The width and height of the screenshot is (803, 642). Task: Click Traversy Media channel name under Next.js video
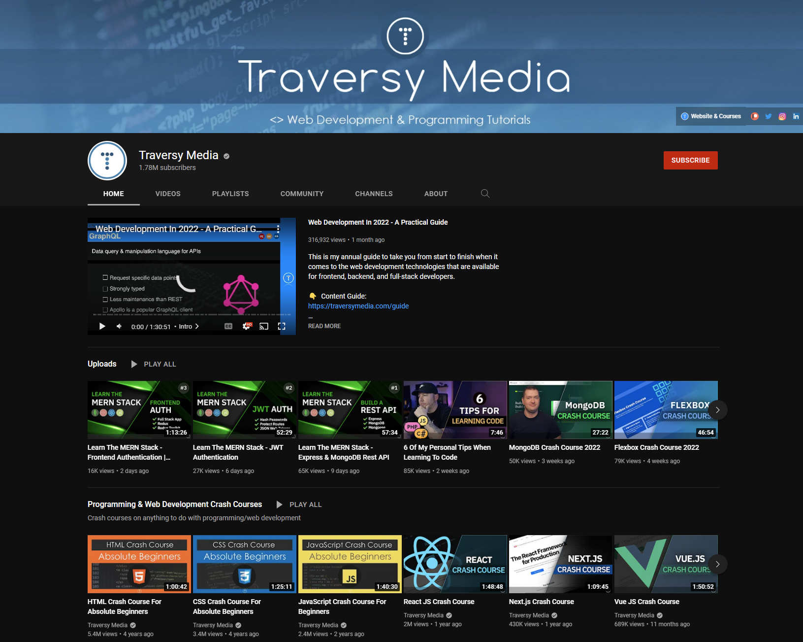click(x=529, y=615)
